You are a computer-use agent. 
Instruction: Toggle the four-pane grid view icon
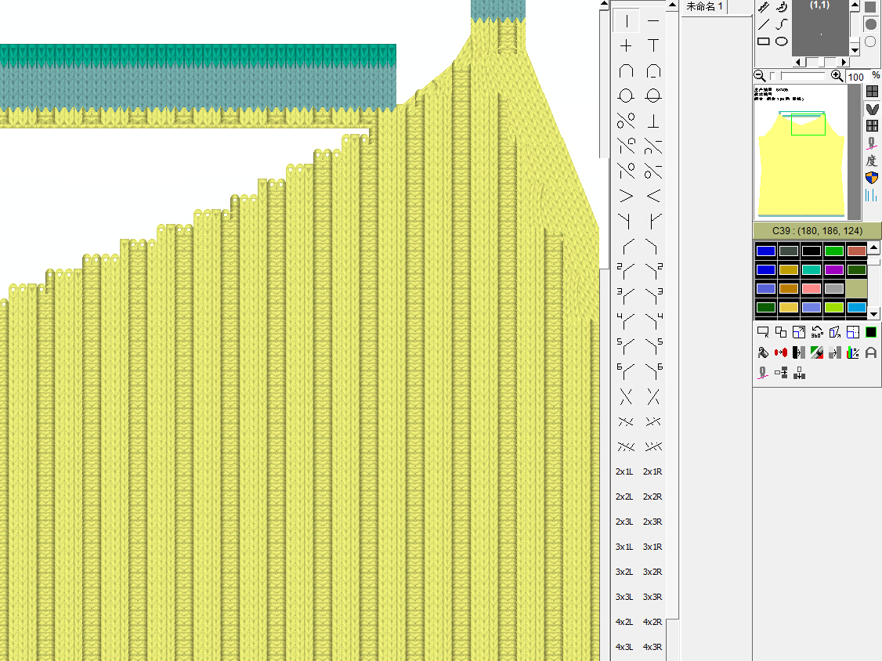click(x=872, y=92)
